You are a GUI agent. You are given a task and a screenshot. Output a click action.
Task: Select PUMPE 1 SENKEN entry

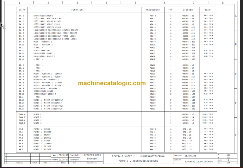pyautogui.click(x=42, y=132)
